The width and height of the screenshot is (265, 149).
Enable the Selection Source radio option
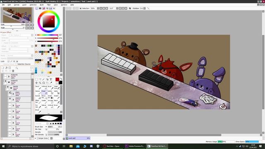pos(17,64)
